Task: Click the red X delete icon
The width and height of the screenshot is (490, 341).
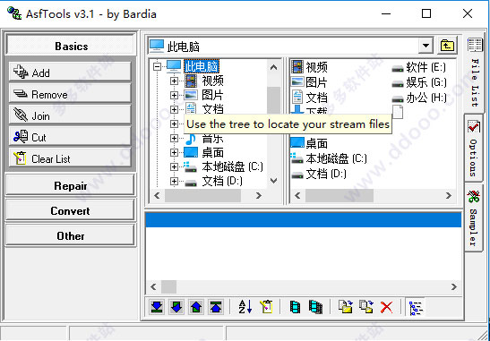Action: click(386, 307)
